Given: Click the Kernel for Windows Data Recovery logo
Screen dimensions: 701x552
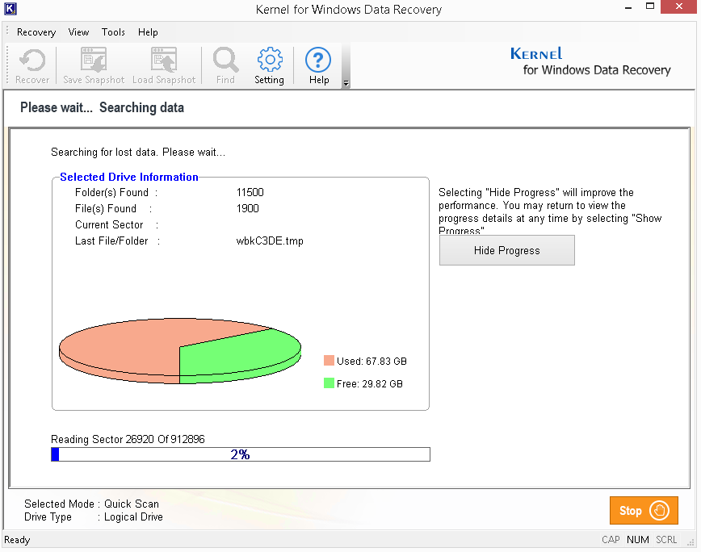Looking at the screenshot, I should (x=590, y=61).
